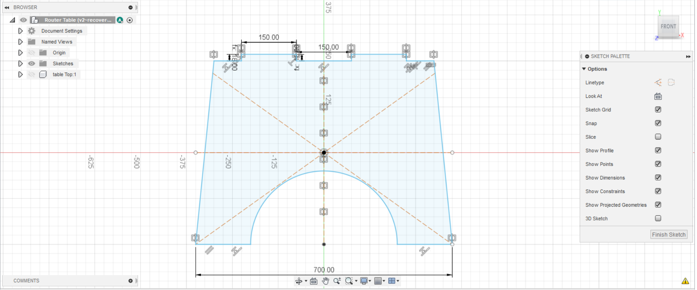Click the left 150.00 dimension value
The width and height of the screenshot is (697, 290).
coord(269,37)
